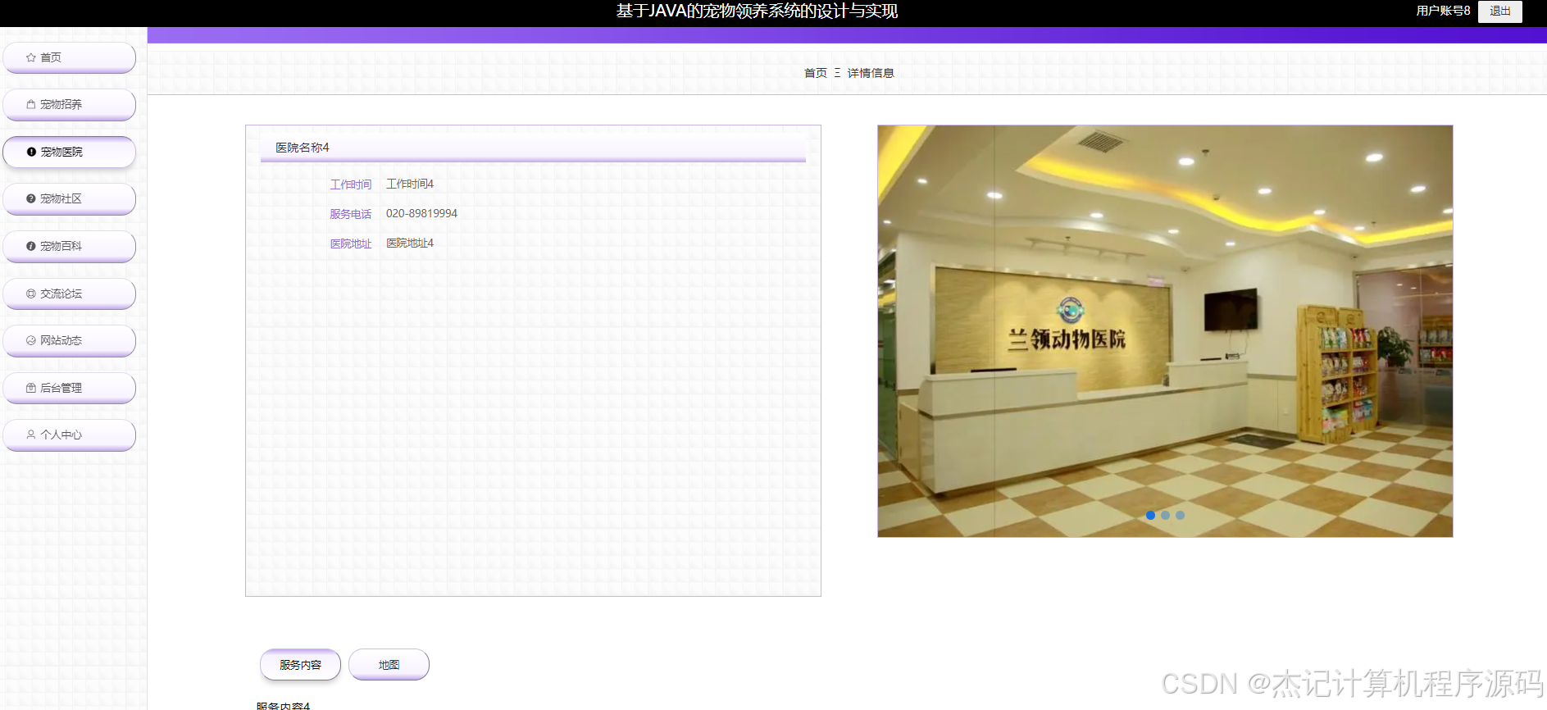
Task: Click the 工作时间 label
Action: click(x=351, y=184)
